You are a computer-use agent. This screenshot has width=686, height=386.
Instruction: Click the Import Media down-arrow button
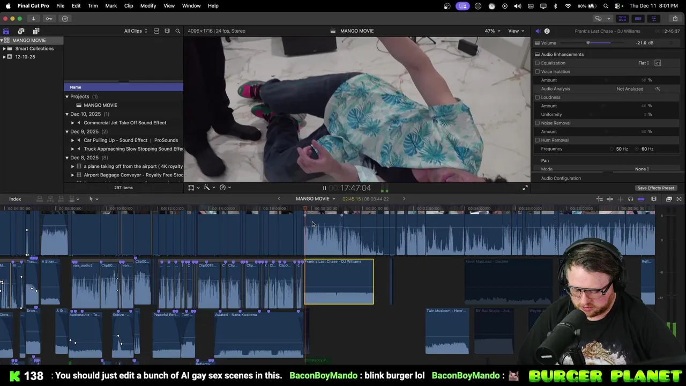33,18
